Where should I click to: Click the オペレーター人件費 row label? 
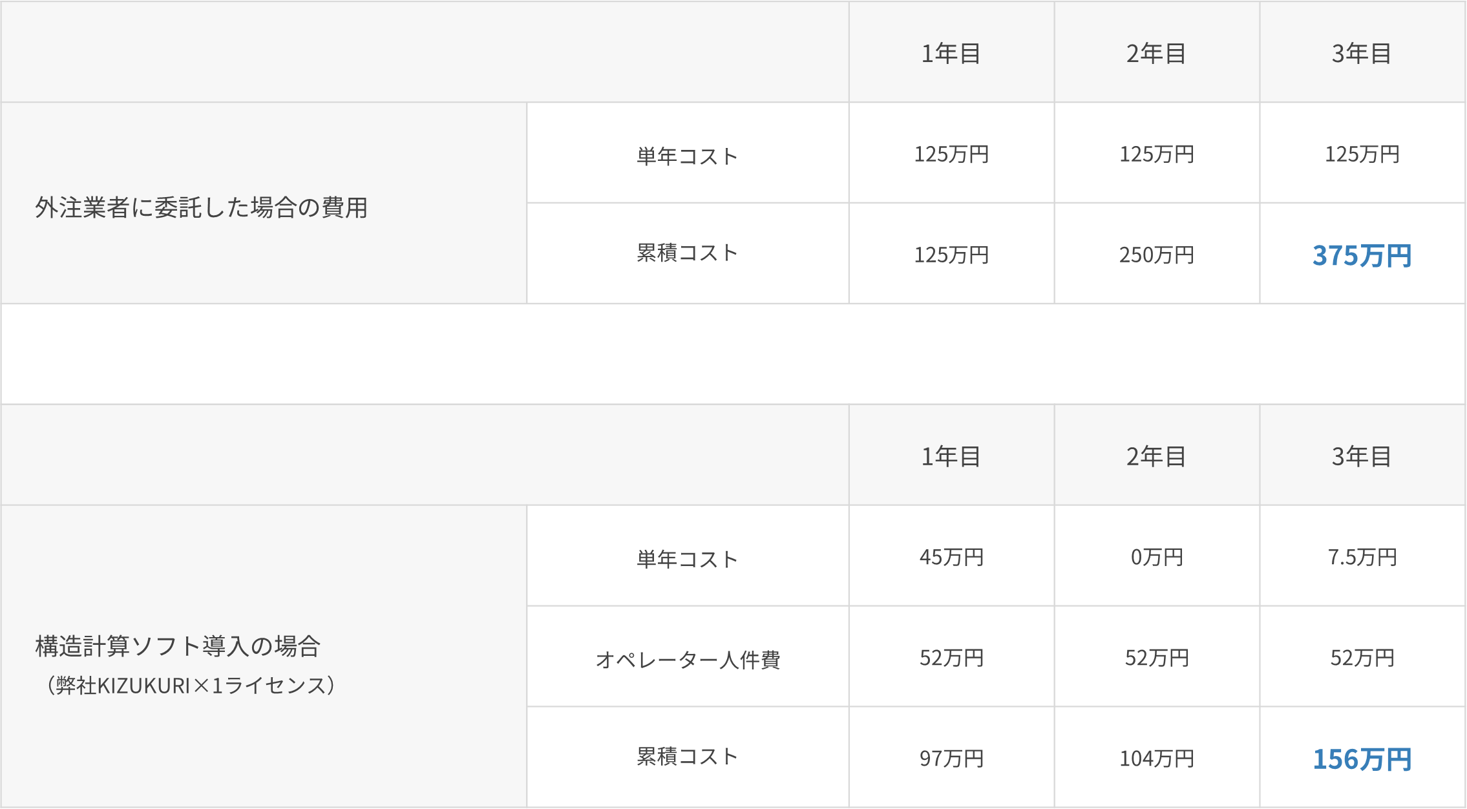pyautogui.click(x=688, y=659)
